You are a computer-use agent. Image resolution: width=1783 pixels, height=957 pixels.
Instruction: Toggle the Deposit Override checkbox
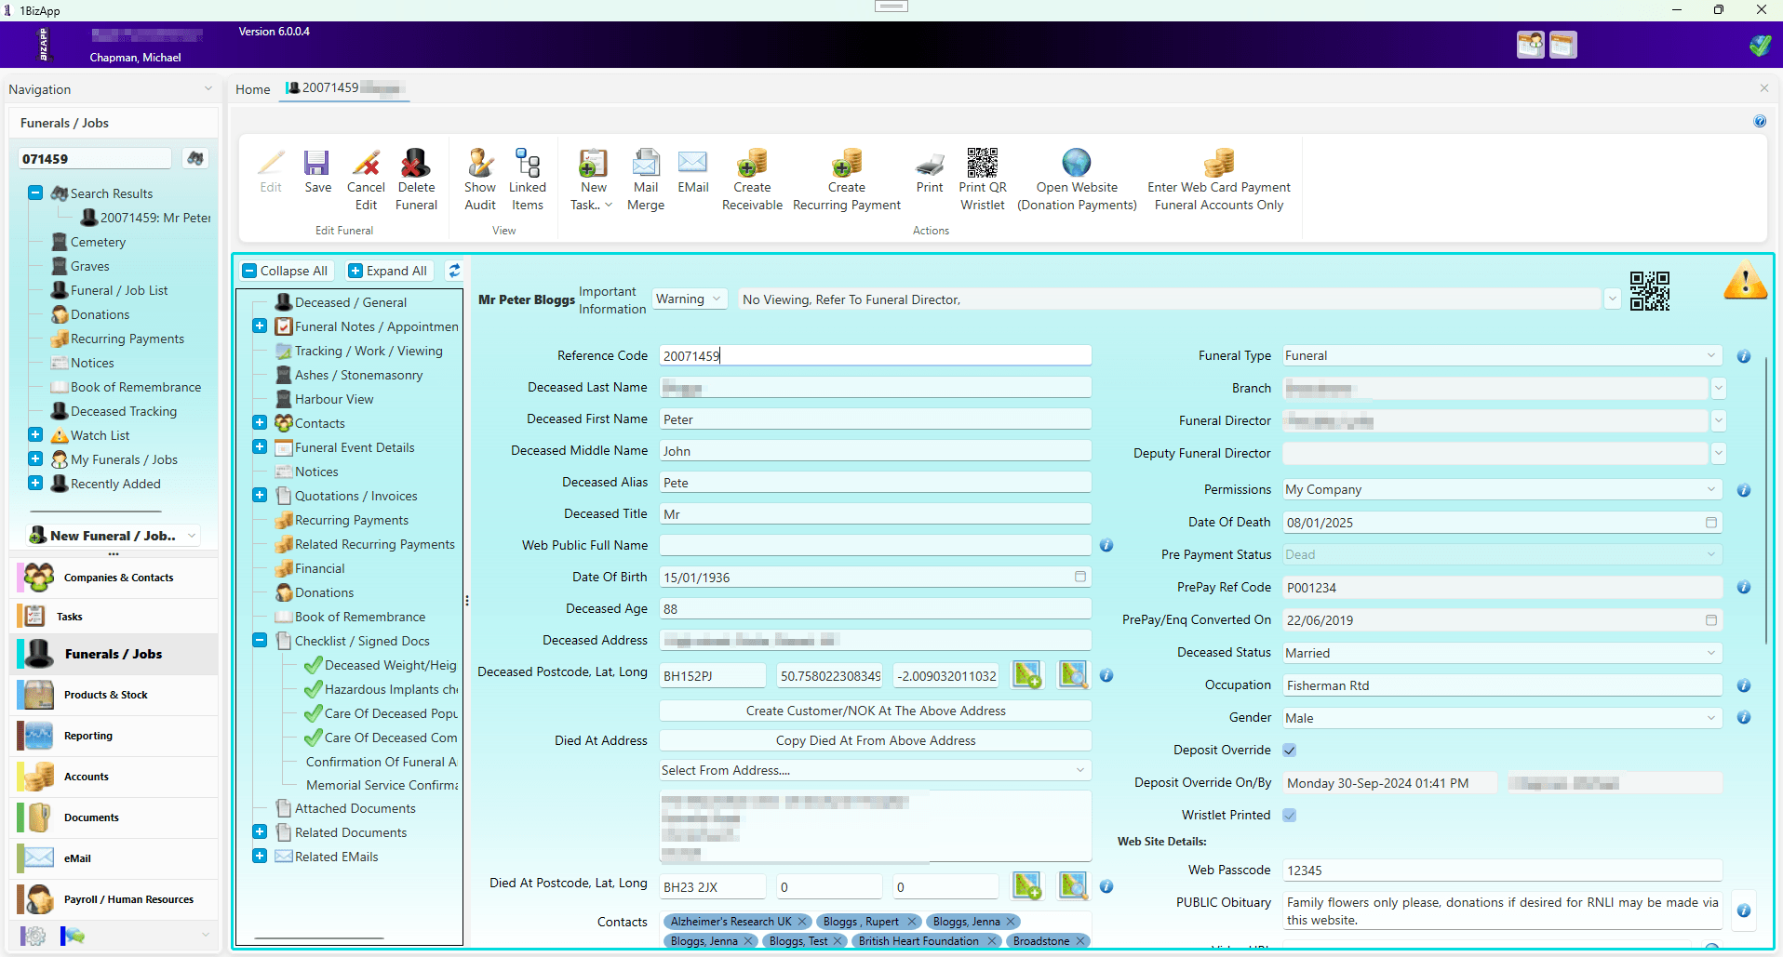[1290, 751]
